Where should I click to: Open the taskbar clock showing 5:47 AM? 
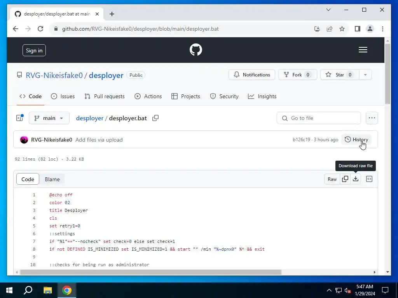coord(365,290)
